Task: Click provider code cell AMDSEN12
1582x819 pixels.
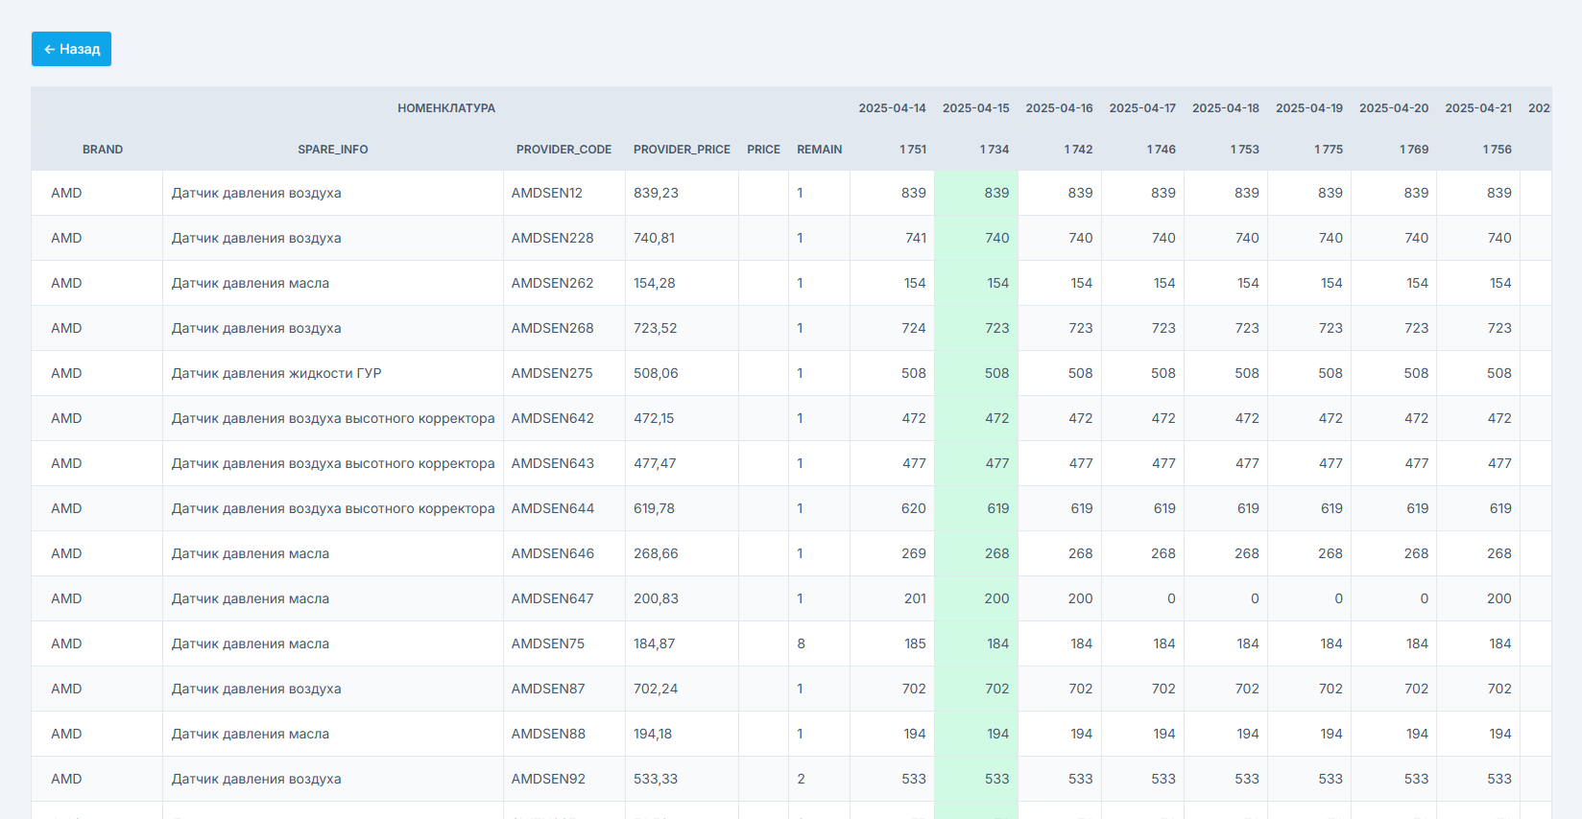Action: click(547, 193)
